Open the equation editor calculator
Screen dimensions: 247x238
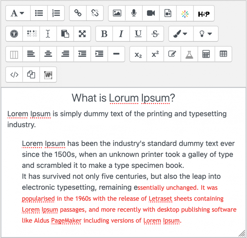point(206,54)
